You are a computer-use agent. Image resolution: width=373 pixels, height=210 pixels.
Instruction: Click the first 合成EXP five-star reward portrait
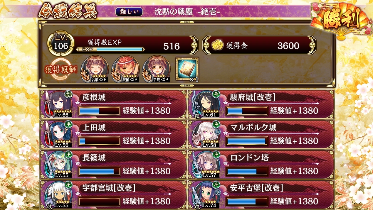[x=95, y=69]
